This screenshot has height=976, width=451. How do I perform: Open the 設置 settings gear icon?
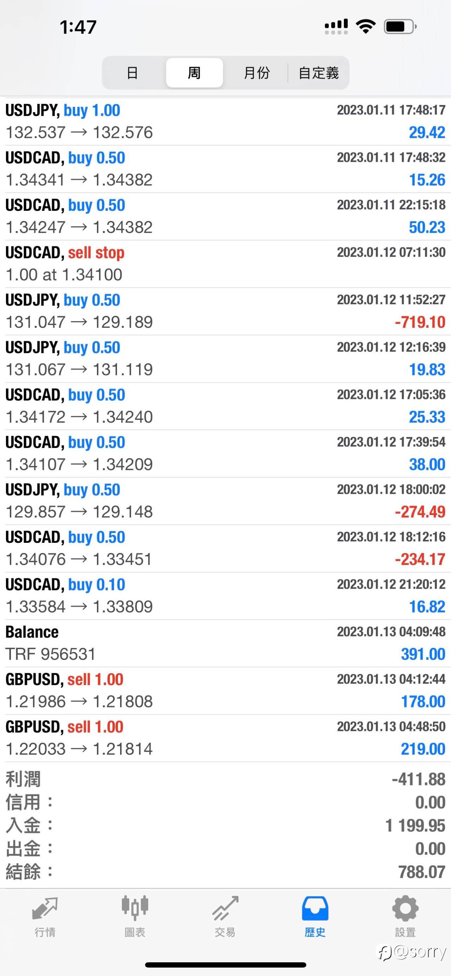pos(405,908)
